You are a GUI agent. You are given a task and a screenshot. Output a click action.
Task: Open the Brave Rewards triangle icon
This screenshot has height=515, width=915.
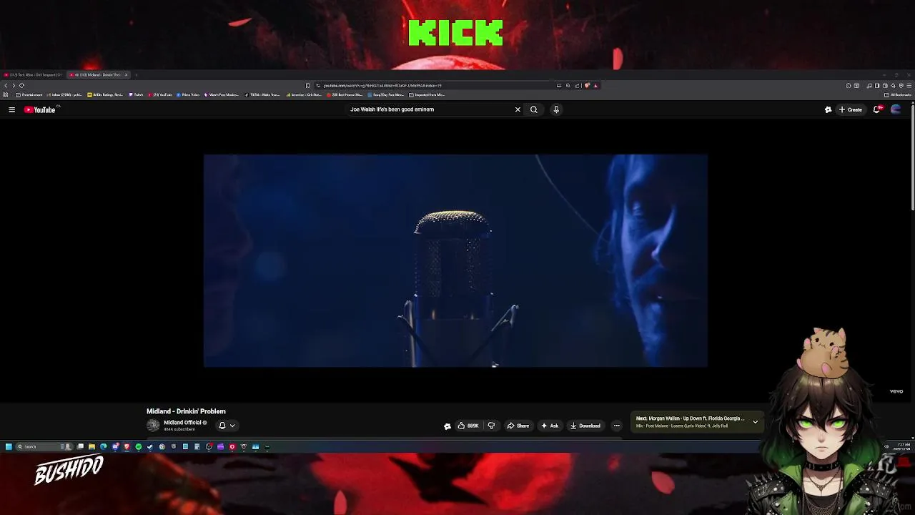click(x=595, y=86)
